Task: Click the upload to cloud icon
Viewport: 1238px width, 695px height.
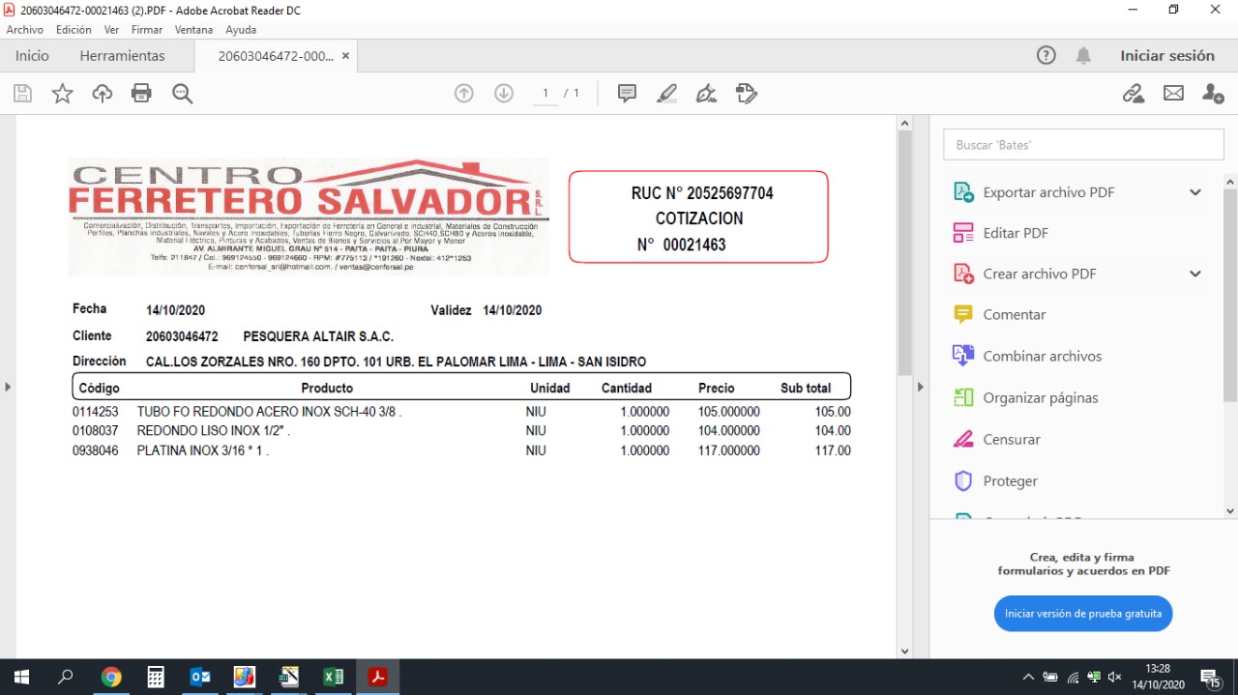Action: tap(102, 94)
